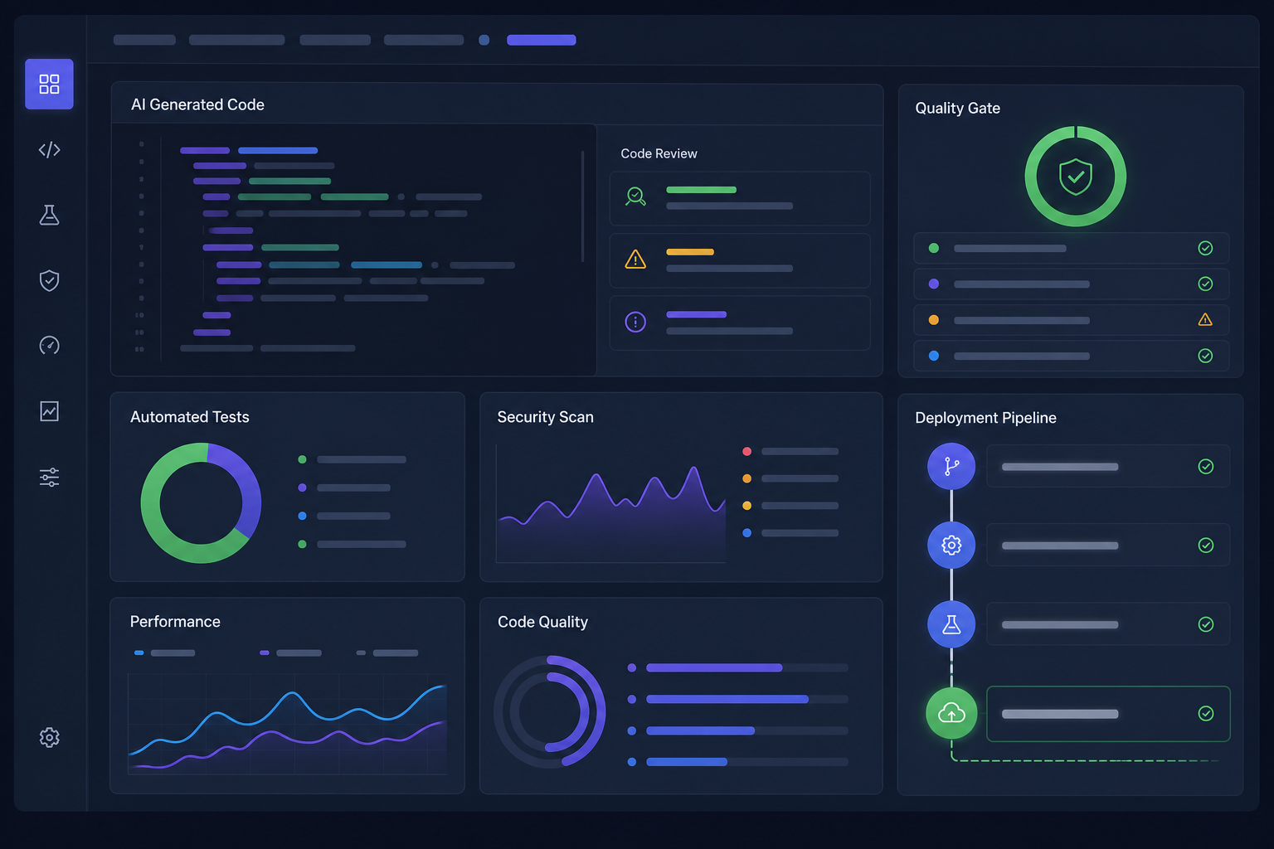Open the magnifier code review entry
1274x849 pixels.
tap(740, 198)
